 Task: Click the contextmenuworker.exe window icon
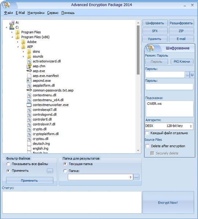click(29, 105)
